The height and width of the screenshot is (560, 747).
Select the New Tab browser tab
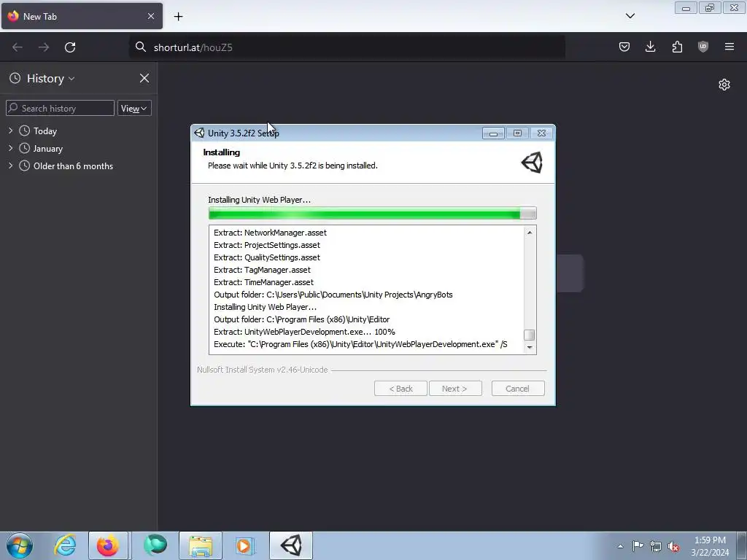[x=82, y=16]
